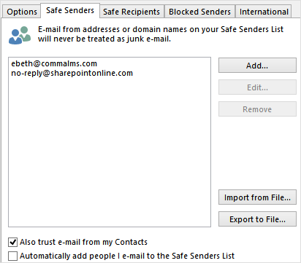Select the Safe Senders tab

[70, 10]
